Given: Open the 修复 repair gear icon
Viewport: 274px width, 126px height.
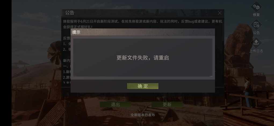Looking at the screenshot, I should coord(256,7).
